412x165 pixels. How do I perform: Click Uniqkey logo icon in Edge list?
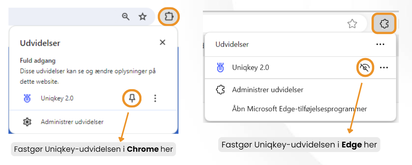(x=220, y=68)
